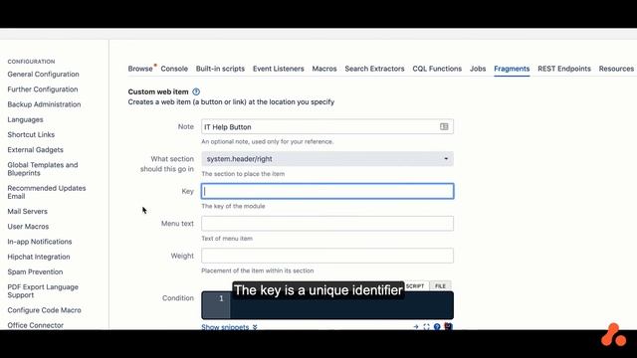Click the Note field containing IT Help Button
Viewport: 637px width, 358px height.
[x=327, y=126]
